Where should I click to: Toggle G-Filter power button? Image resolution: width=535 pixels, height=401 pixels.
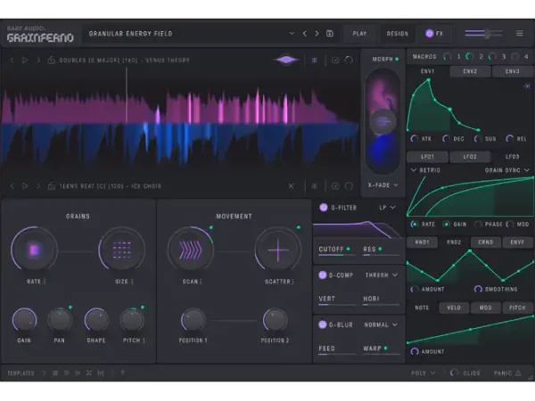click(x=323, y=208)
